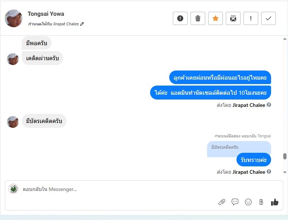288x220 pixels.
Task: Click the chat scrollbar thumb
Action: tap(285, 156)
